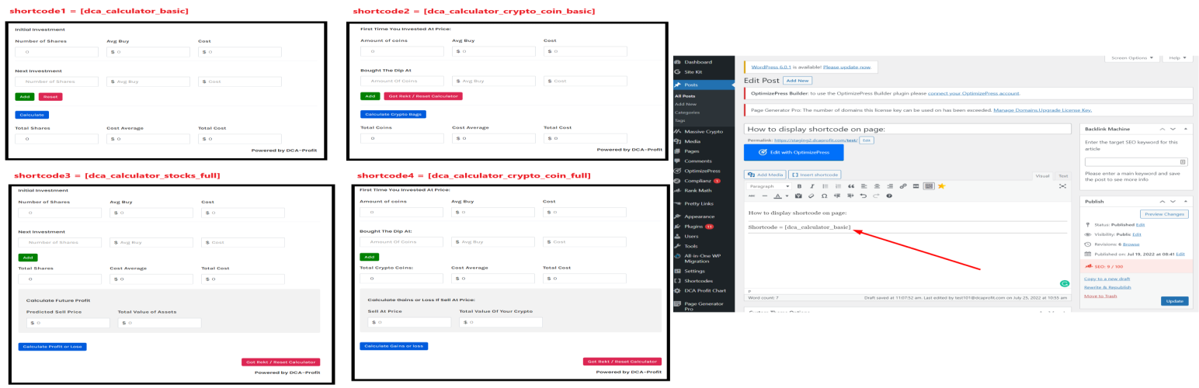Image resolution: width=1199 pixels, height=388 pixels.
Task: Click Add New next to Edit Post
Action: (x=798, y=80)
